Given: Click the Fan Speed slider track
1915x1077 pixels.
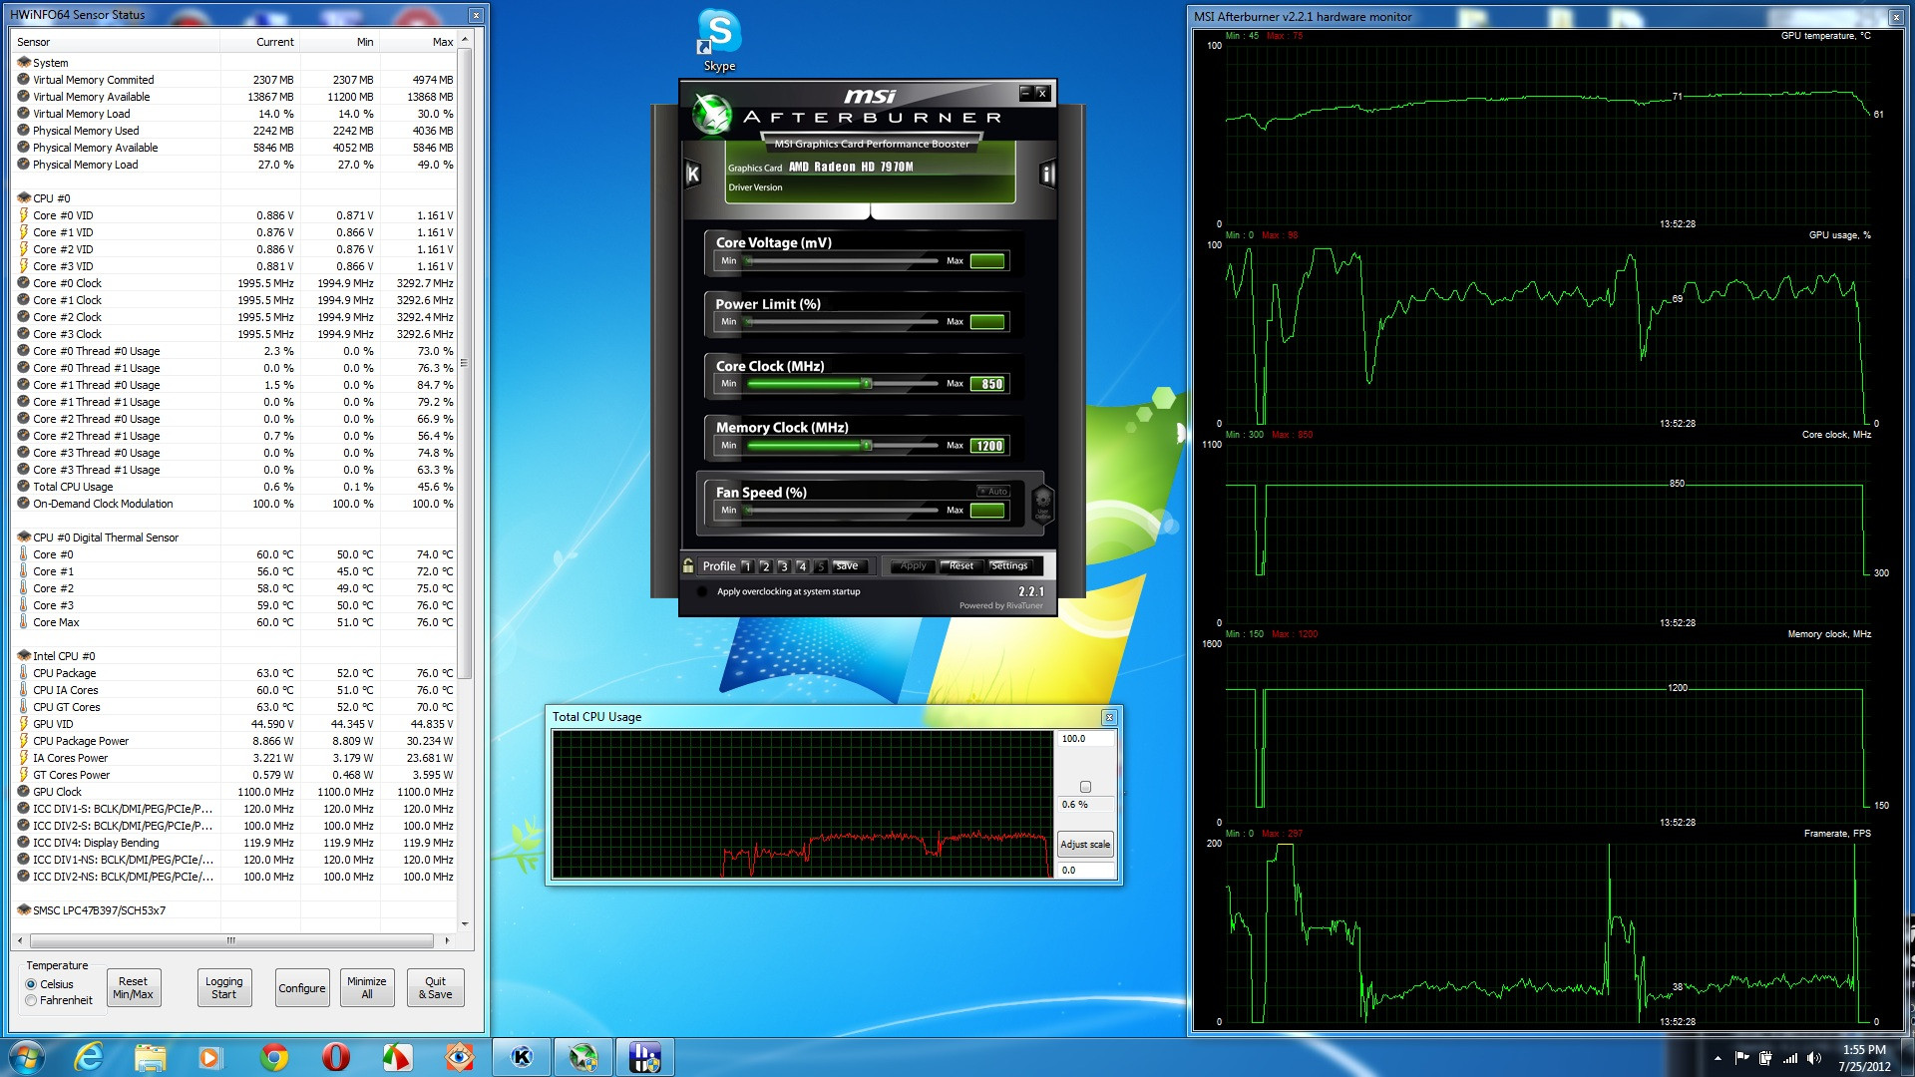Looking at the screenshot, I should click(x=843, y=511).
